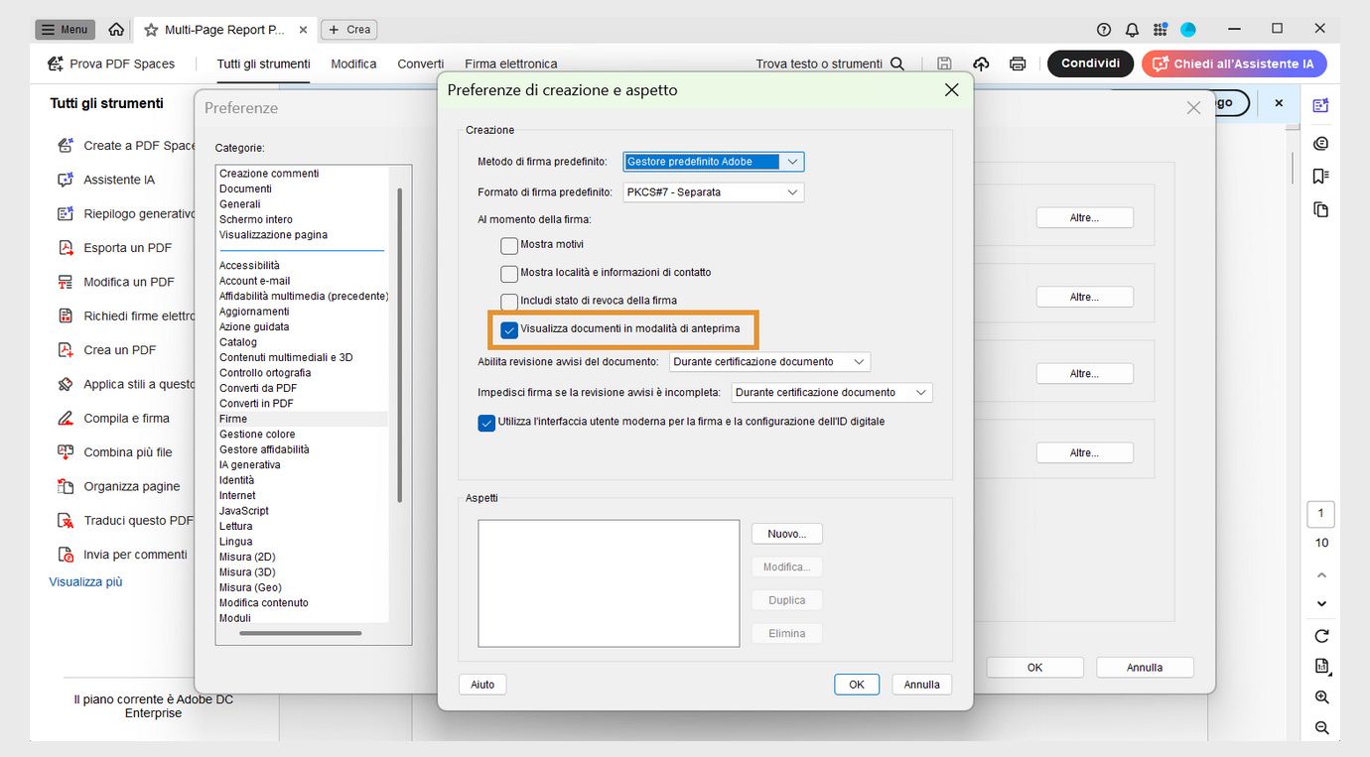The image size is (1370, 757).
Task: Select Firme in the Categorie list
Action: tap(232, 418)
